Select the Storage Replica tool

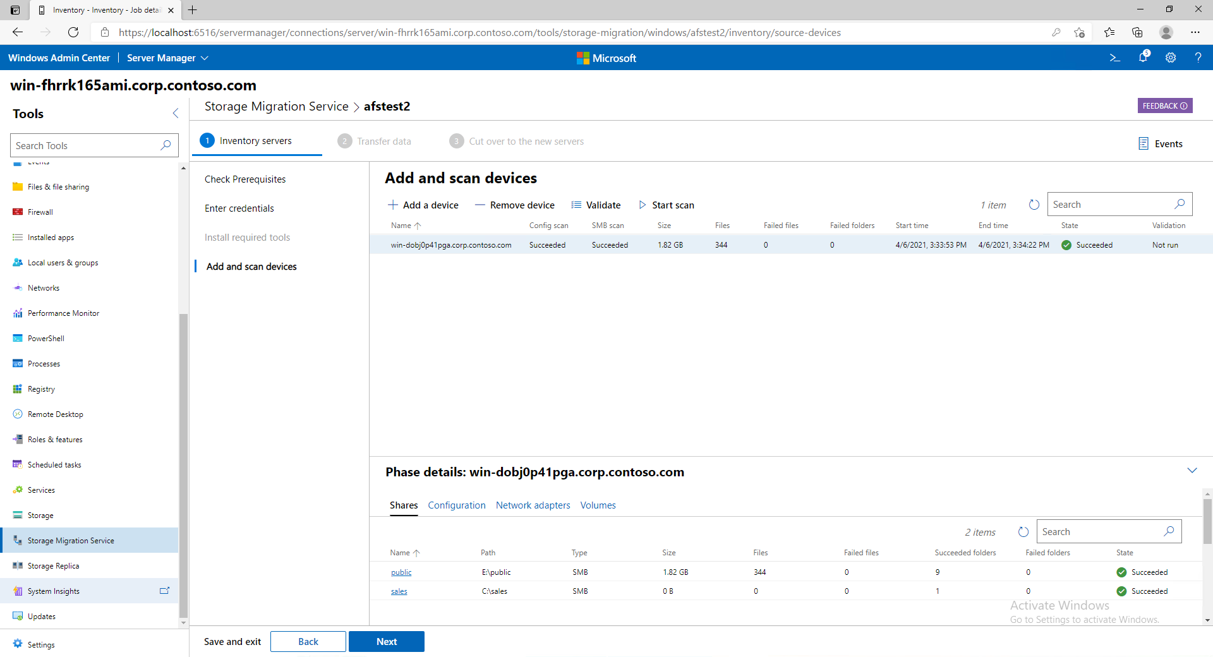pyautogui.click(x=52, y=565)
